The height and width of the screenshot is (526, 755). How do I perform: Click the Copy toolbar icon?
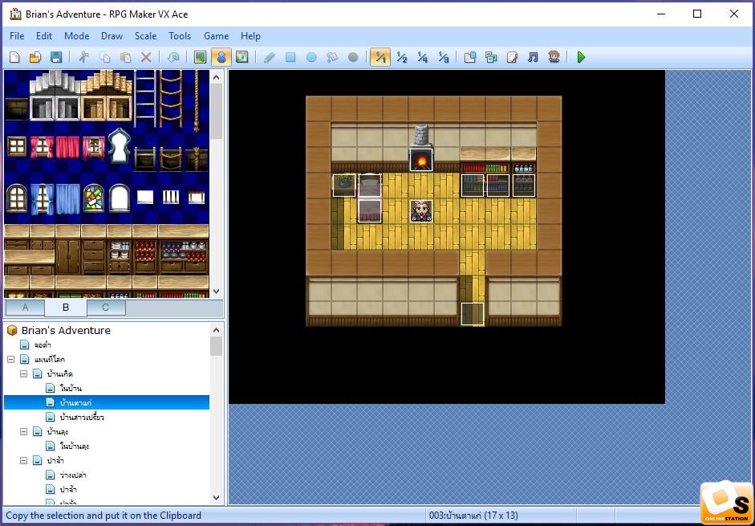[x=104, y=57]
